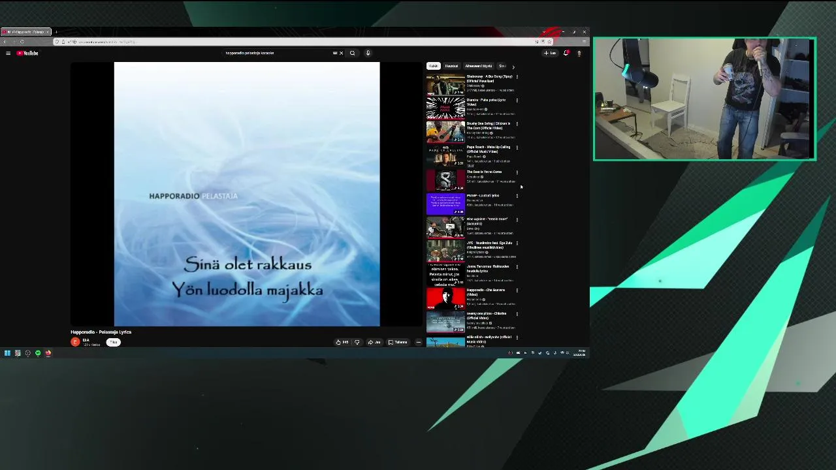The height and width of the screenshot is (470, 836).
Task: Click the browser reload icon
Action: pos(22,42)
